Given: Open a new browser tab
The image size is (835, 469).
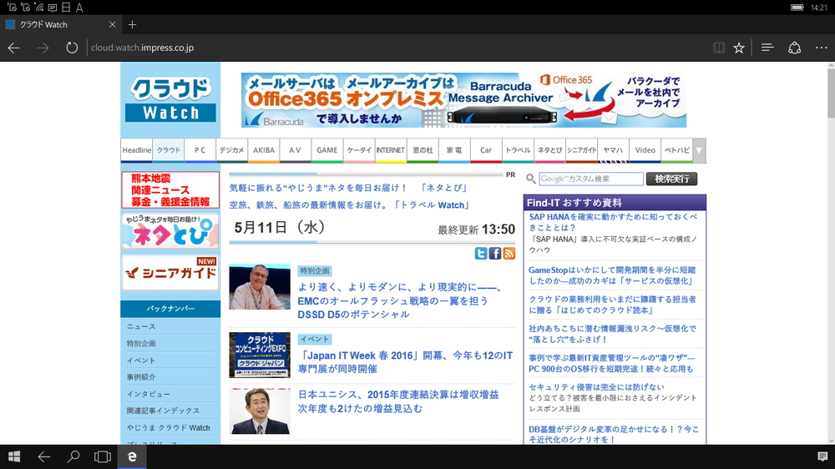Looking at the screenshot, I should click(x=132, y=24).
